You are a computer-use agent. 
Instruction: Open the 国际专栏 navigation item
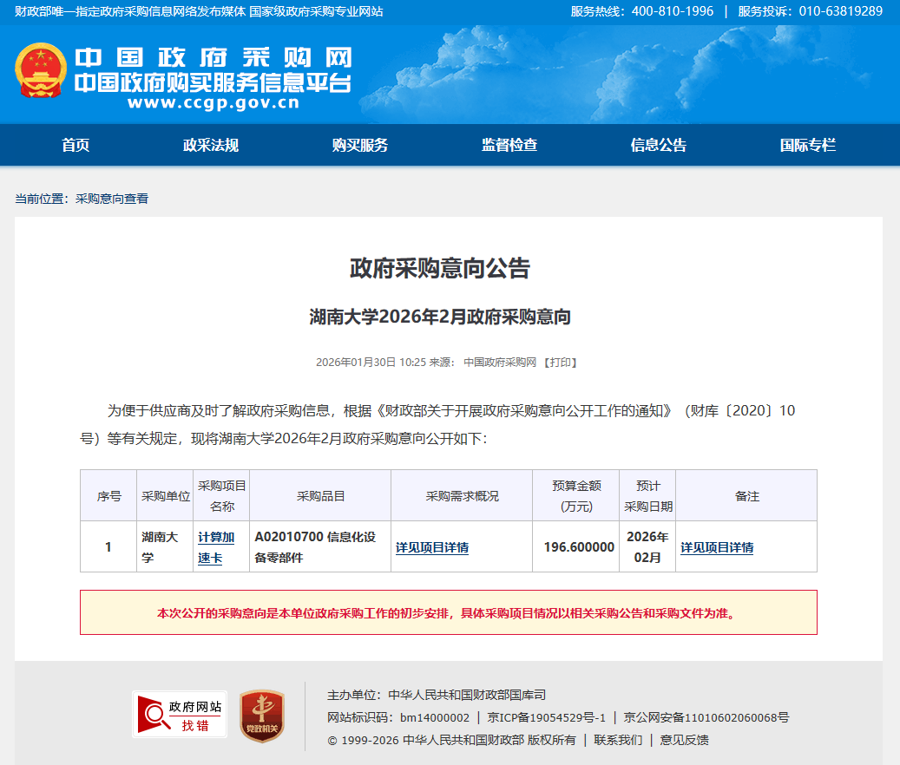coord(808,145)
